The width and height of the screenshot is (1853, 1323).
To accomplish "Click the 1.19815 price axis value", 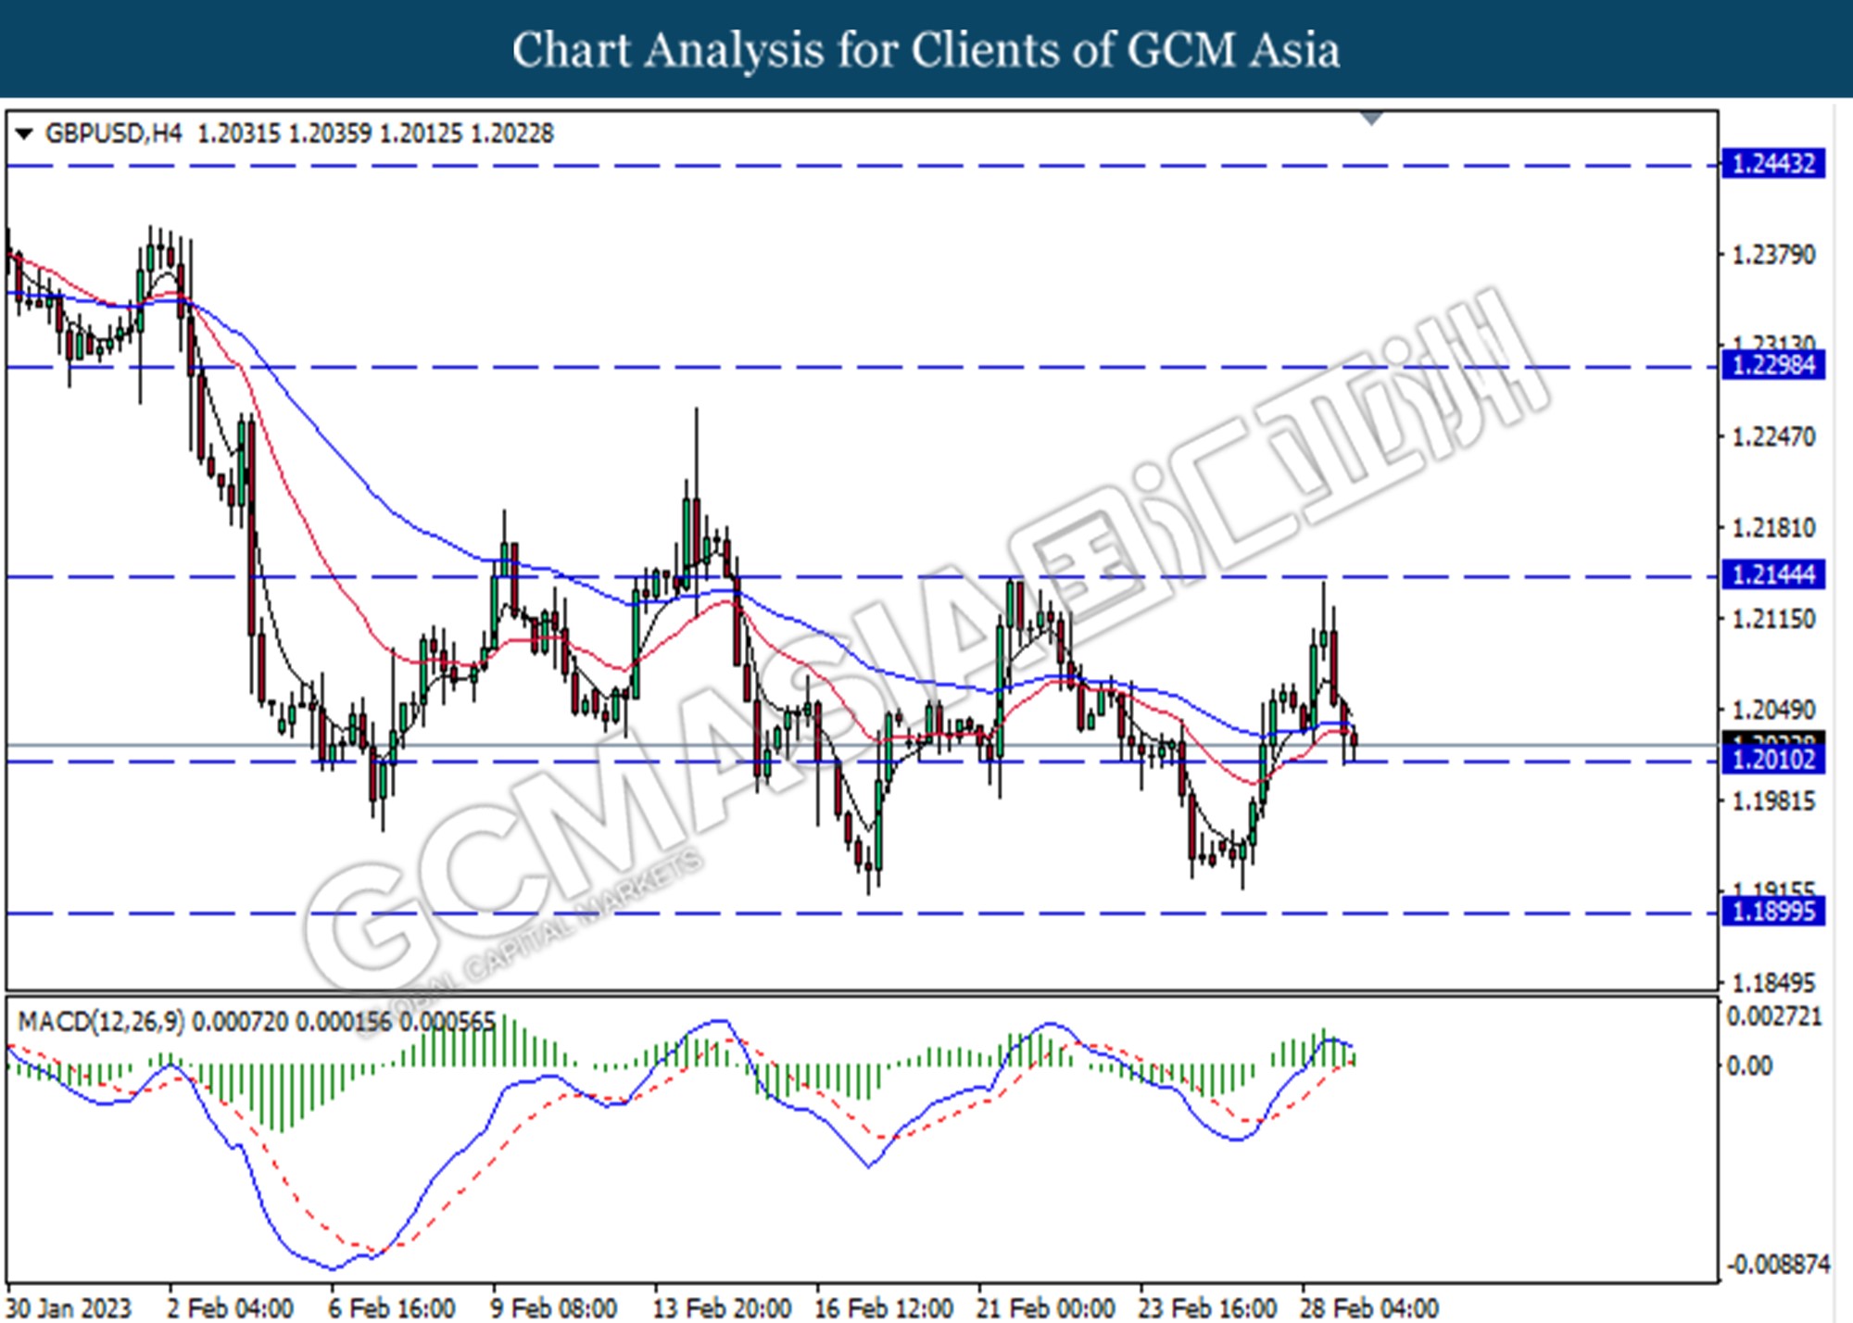I will [x=1773, y=800].
